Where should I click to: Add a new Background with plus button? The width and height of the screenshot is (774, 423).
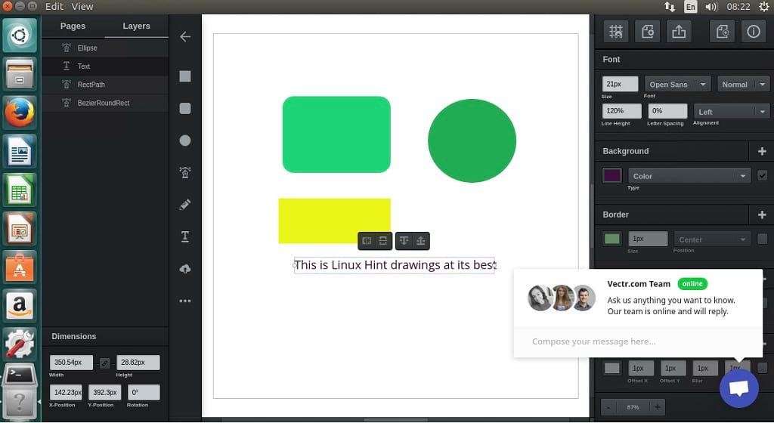pos(761,151)
